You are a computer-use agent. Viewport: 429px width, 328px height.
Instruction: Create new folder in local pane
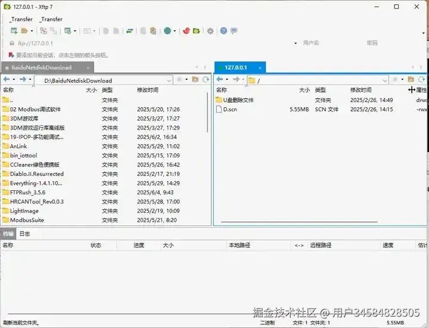coord(195,79)
